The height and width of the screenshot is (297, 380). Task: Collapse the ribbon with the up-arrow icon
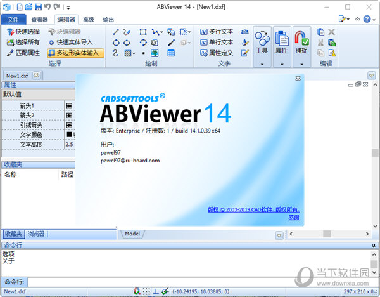(x=357, y=19)
